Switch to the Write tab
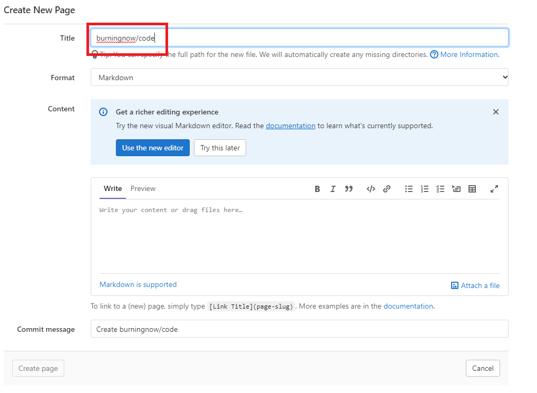537x393 pixels. pos(113,189)
